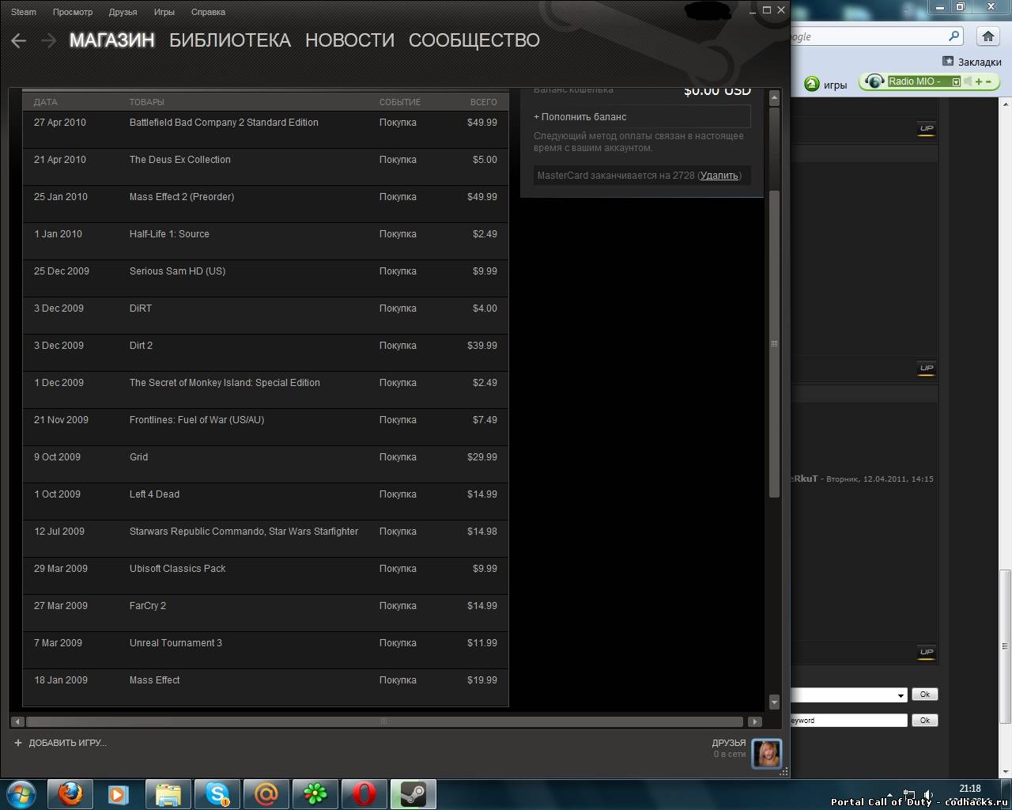
Task: Switch to the МАГАЗИН tab
Action: 112,40
